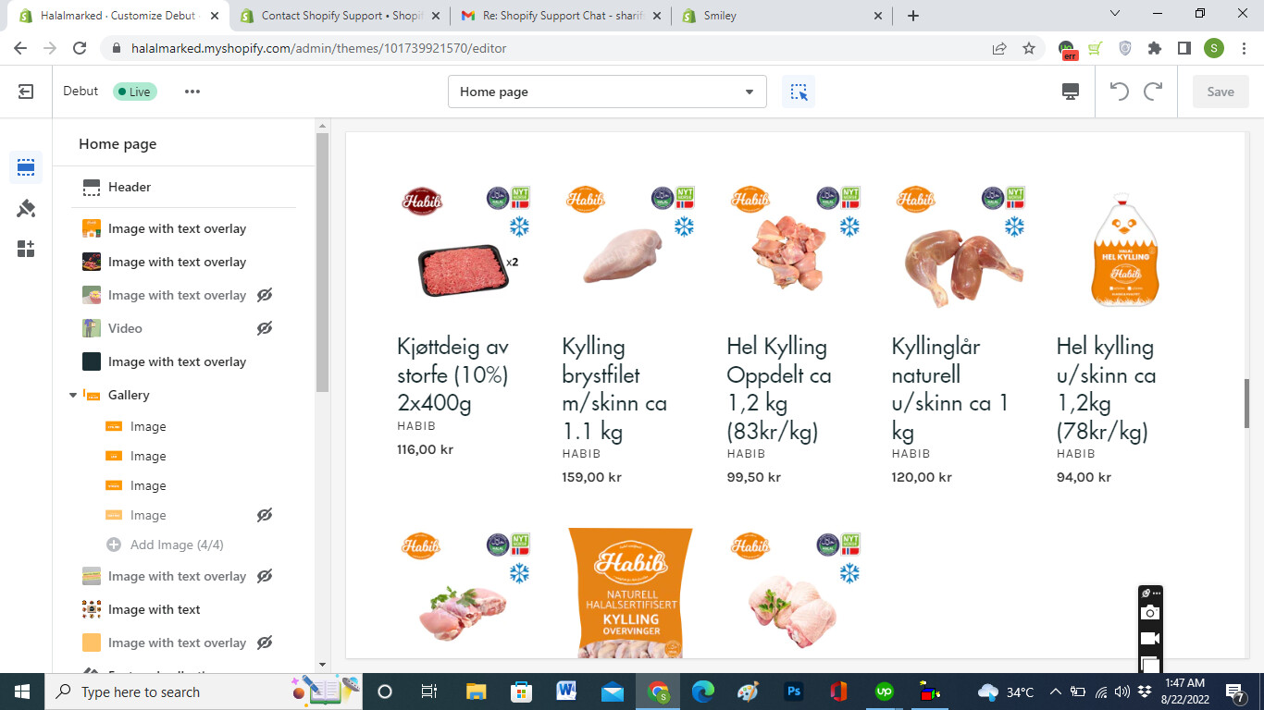Click the video record icon in floating widget
Image resolution: width=1264 pixels, height=710 pixels.
click(1150, 639)
